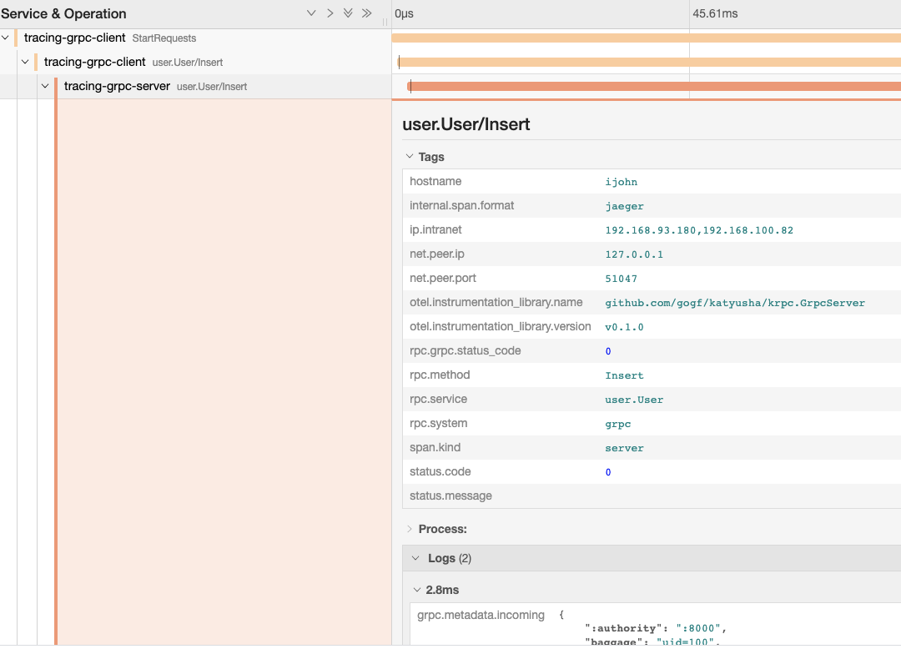Click the Collapse All double right chevron
The width and height of the screenshot is (901, 649).
tap(367, 13)
